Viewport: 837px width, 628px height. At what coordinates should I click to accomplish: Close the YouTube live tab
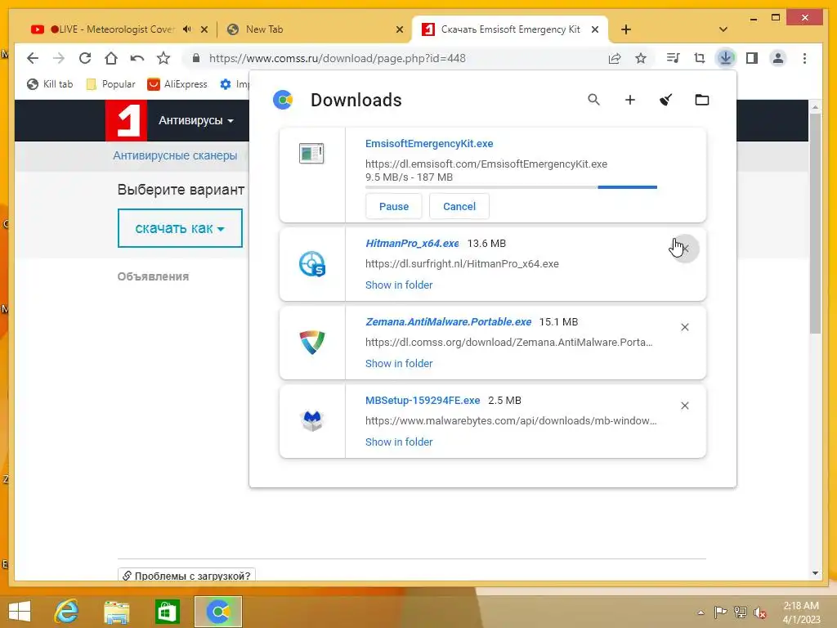pos(204,29)
